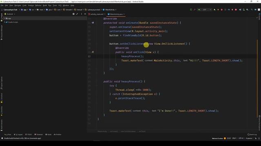Click the gutter icon beside onClick line
The image size is (261, 146).
click(93, 52)
